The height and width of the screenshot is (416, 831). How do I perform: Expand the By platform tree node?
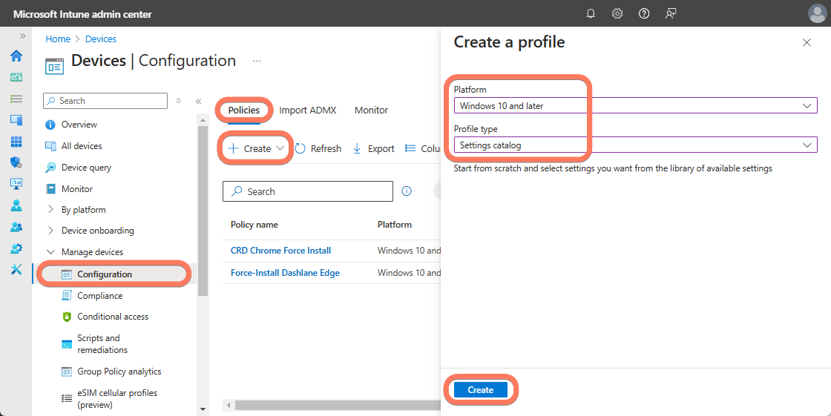pyautogui.click(x=50, y=210)
